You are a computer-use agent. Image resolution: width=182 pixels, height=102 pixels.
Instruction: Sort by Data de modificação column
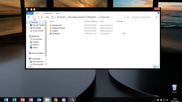pyautogui.click(x=91, y=21)
